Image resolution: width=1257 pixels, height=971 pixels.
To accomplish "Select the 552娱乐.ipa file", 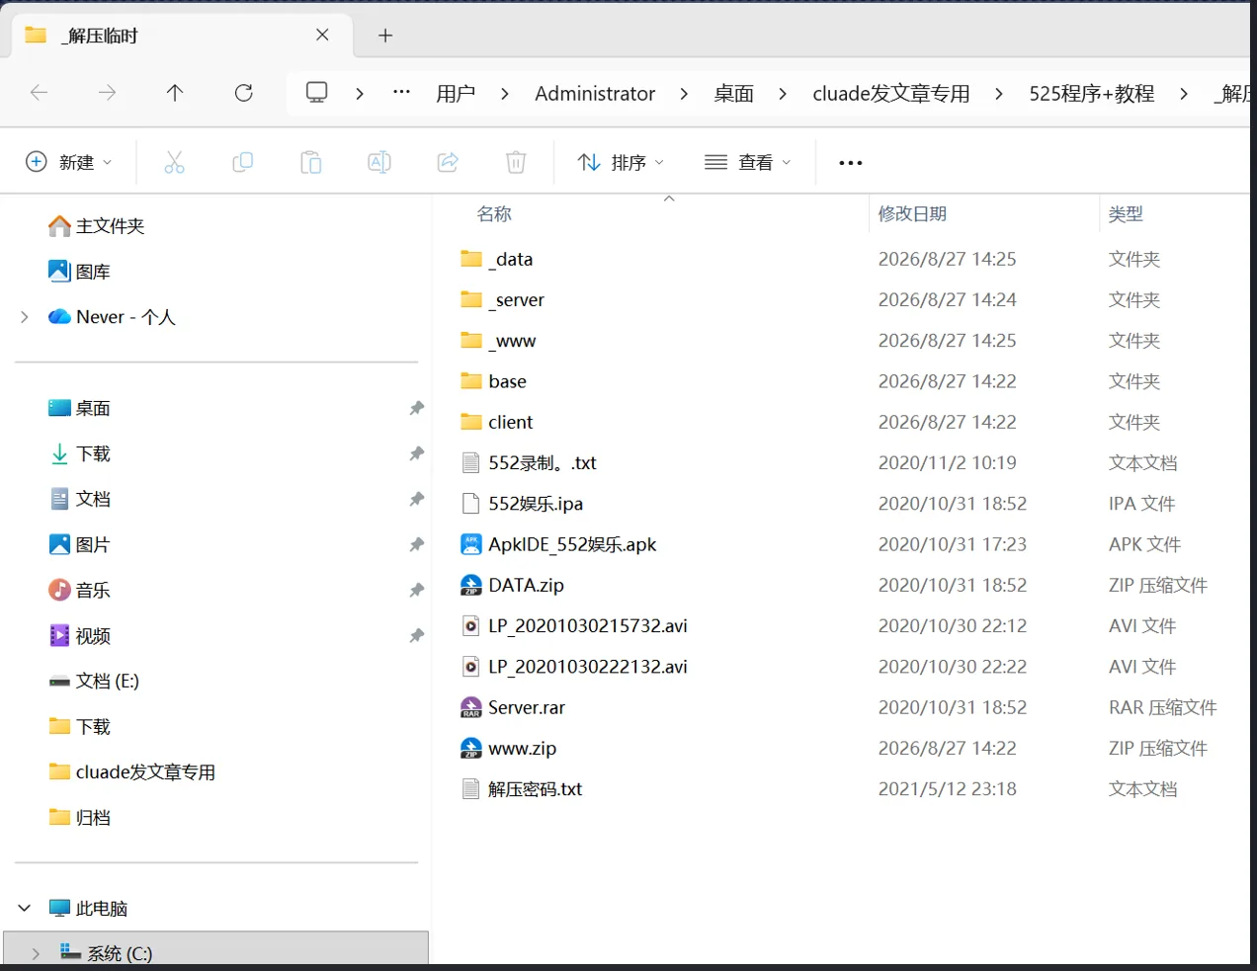I will pyautogui.click(x=522, y=504).
